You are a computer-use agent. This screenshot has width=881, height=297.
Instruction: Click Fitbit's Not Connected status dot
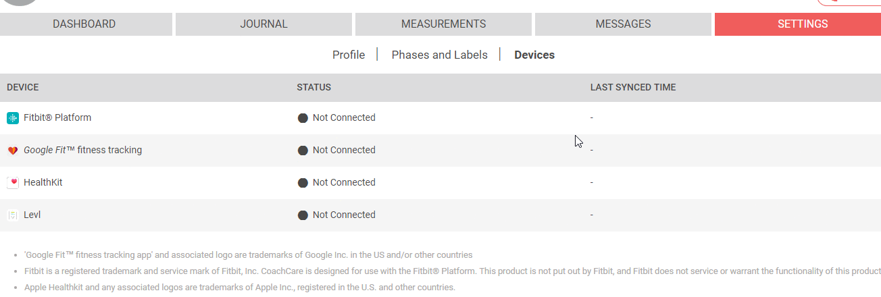click(303, 118)
